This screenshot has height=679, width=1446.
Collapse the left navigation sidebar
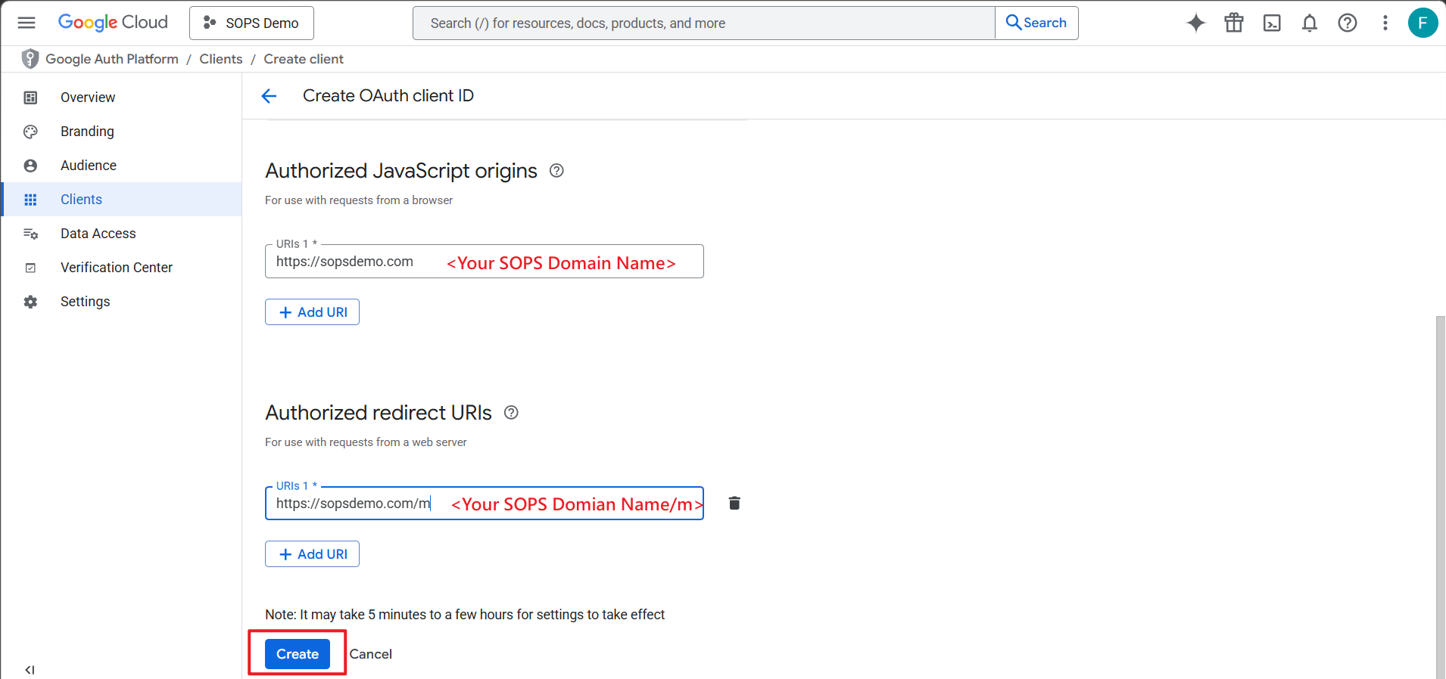coord(30,669)
